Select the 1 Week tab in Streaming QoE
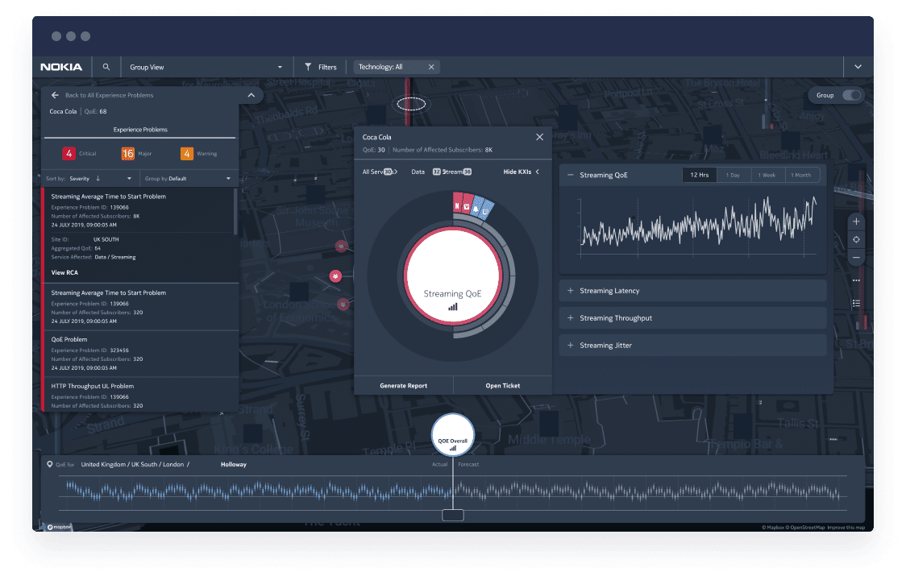The height and width of the screenshot is (580, 906). 767,175
